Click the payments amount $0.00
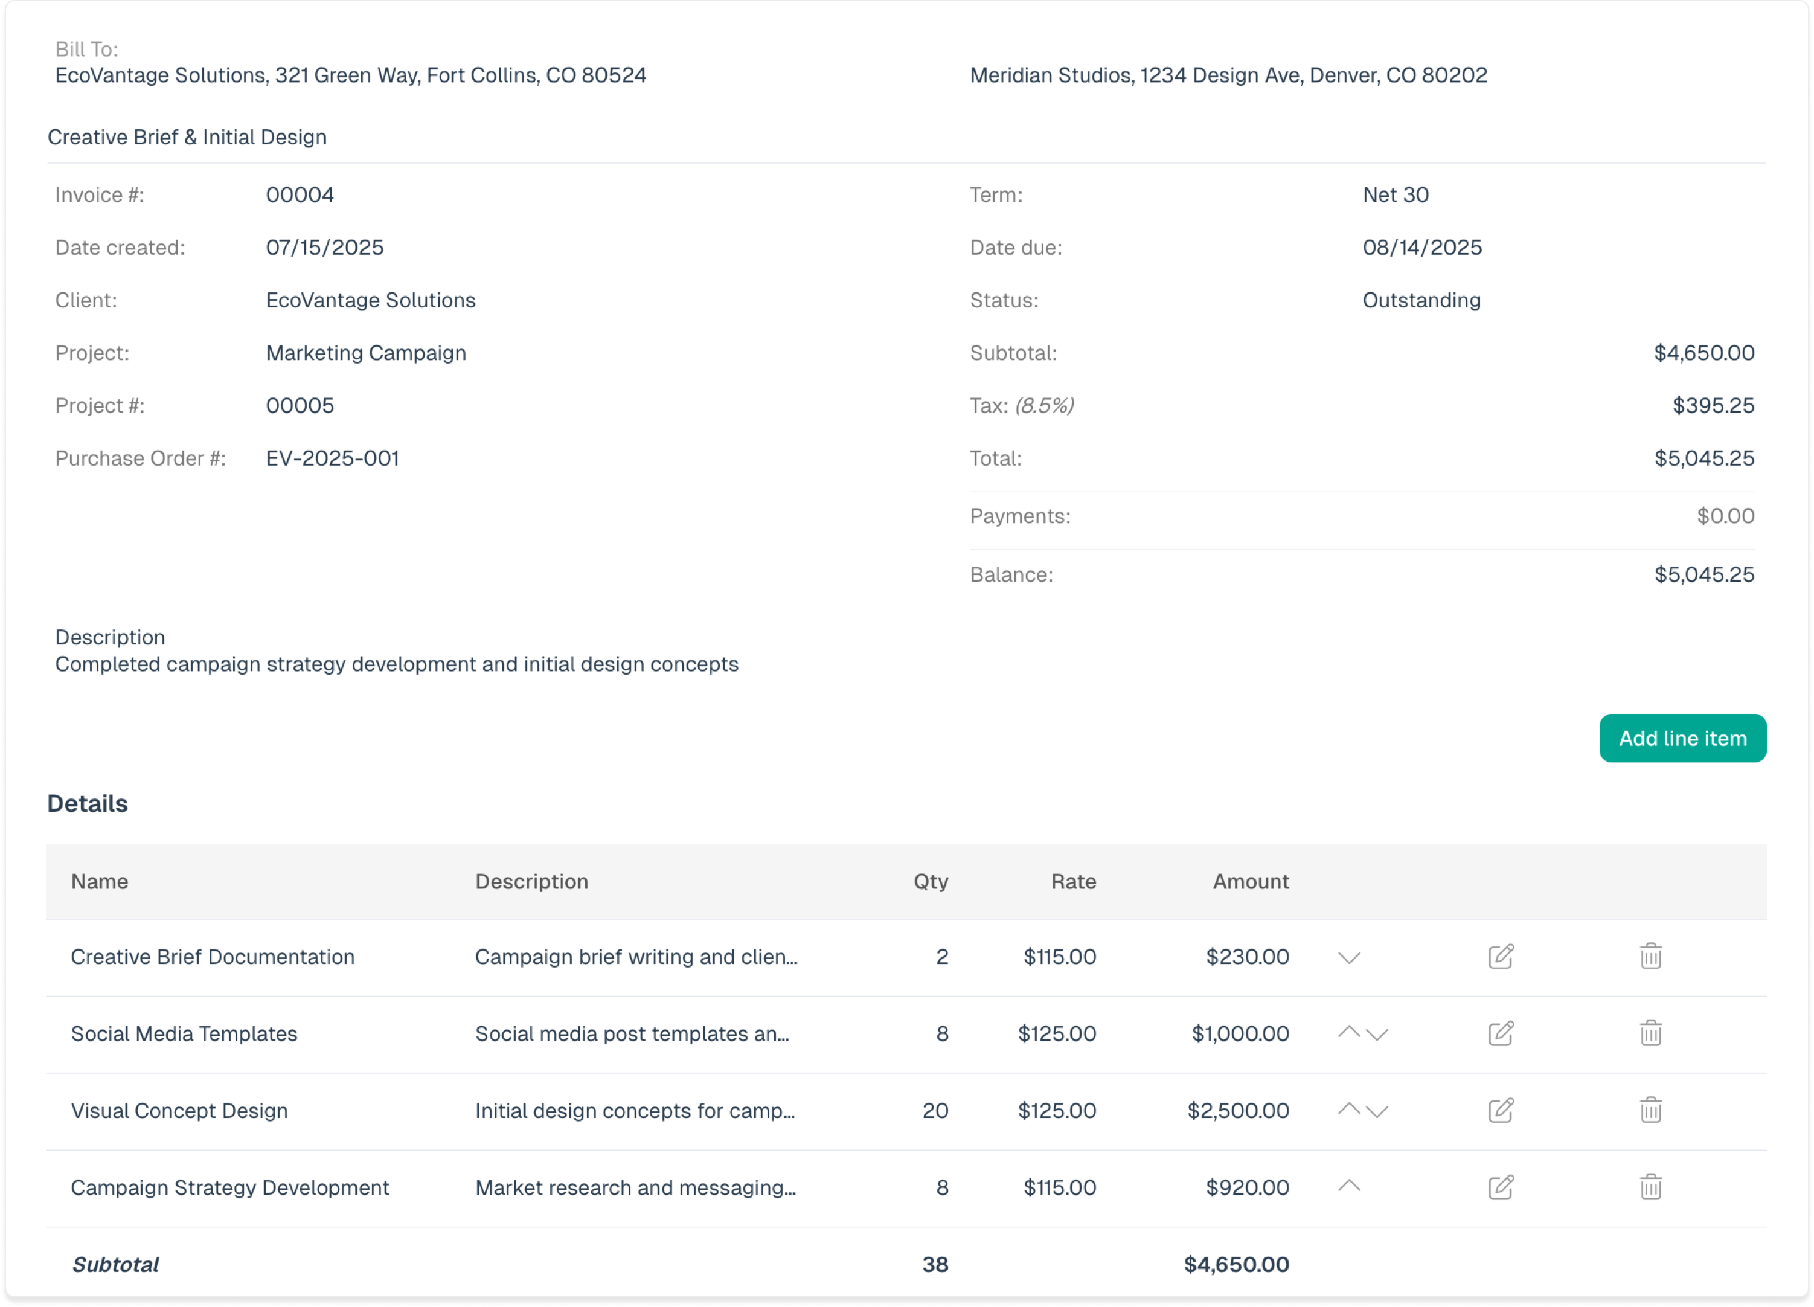The height and width of the screenshot is (1307, 1814). 1725,516
